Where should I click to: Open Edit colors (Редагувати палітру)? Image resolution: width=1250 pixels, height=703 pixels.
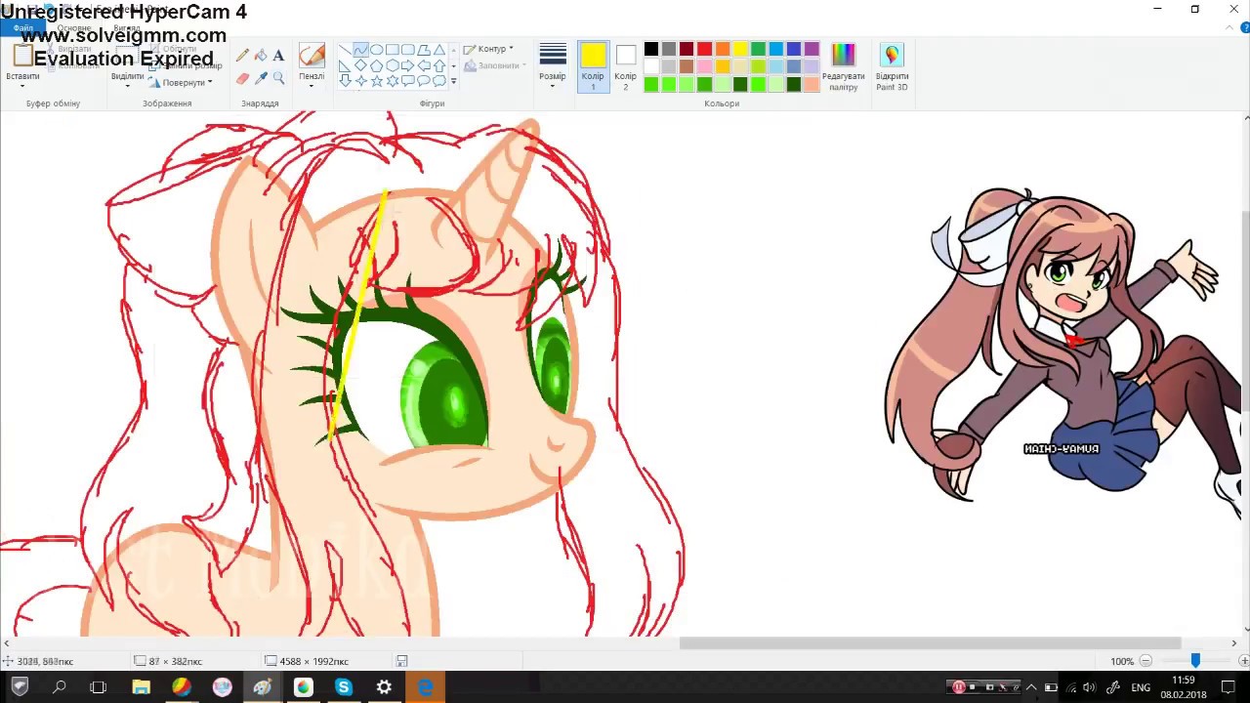tap(843, 66)
